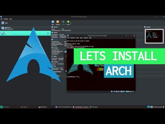Click the blue system tray icon
The image size is (165, 124).
pos(148,107)
